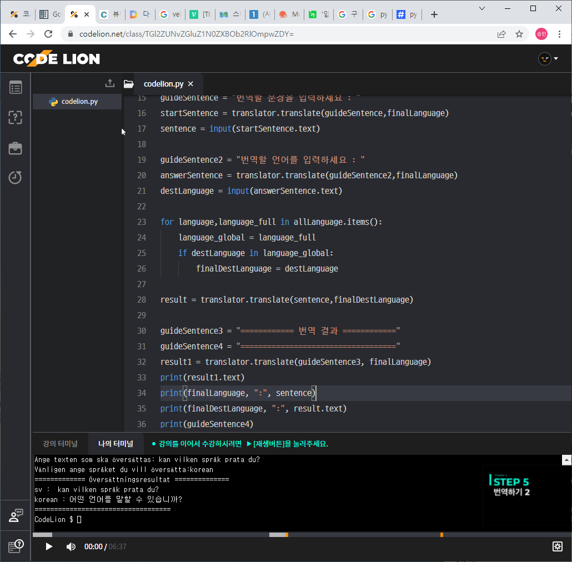
Task: Click the upload file icon
Action: coord(110,83)
